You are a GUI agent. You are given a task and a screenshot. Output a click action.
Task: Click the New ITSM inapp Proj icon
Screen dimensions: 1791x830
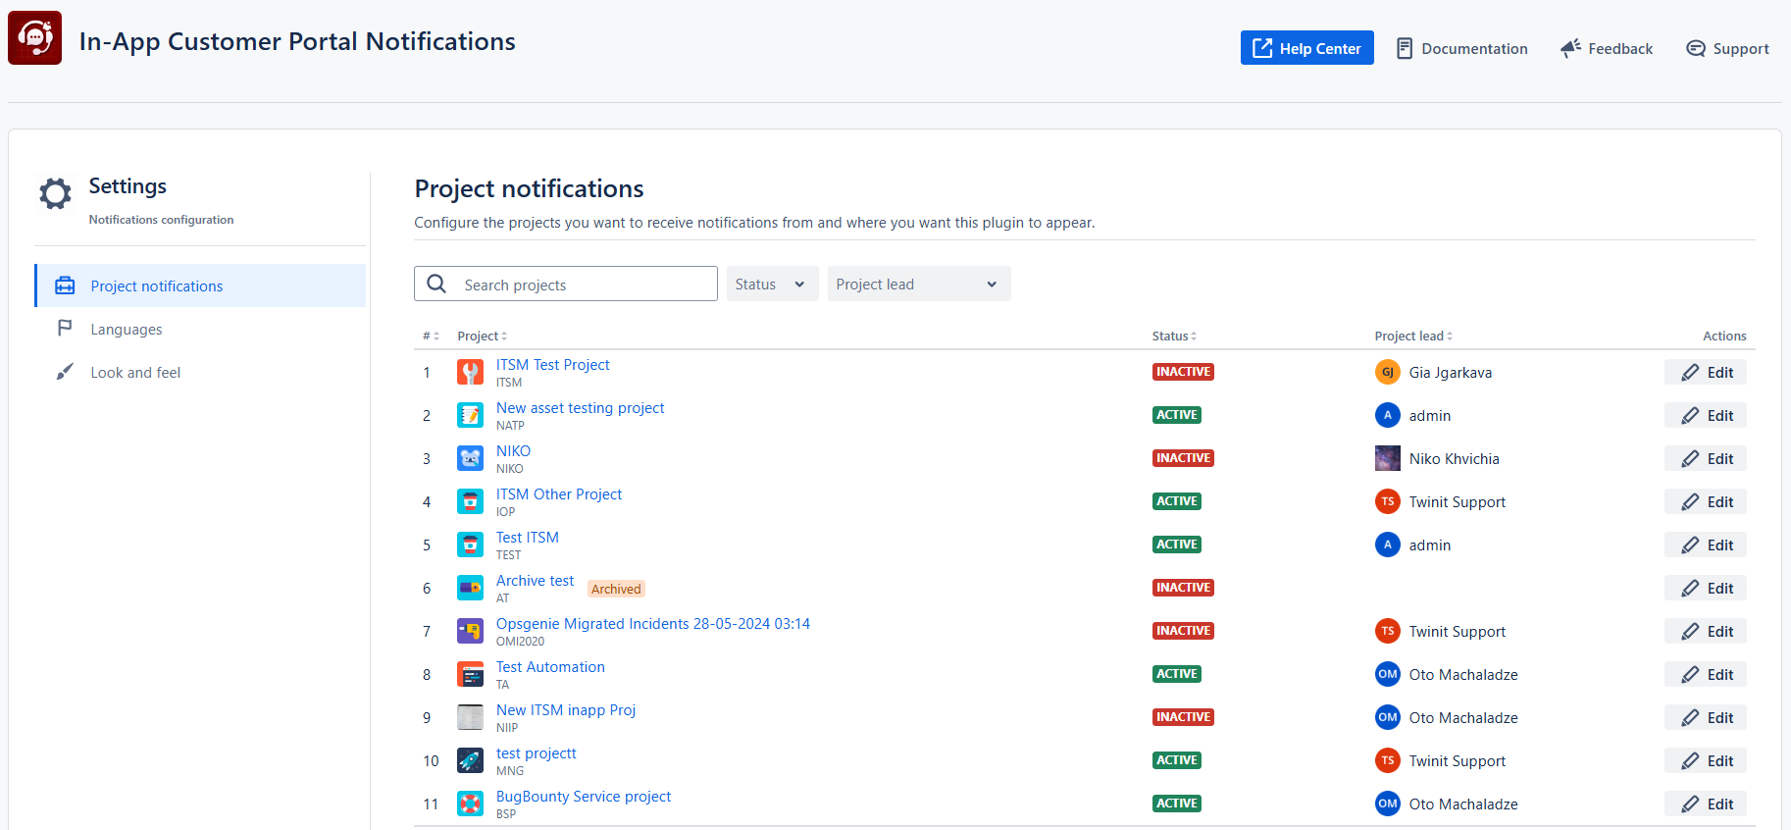point(470,717)
